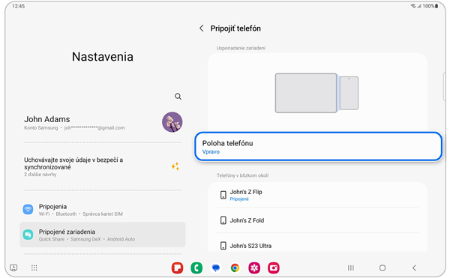Screen dimensions: 450x278
Task: Open suggestions sparkle icon
Action: click(175, 166)
